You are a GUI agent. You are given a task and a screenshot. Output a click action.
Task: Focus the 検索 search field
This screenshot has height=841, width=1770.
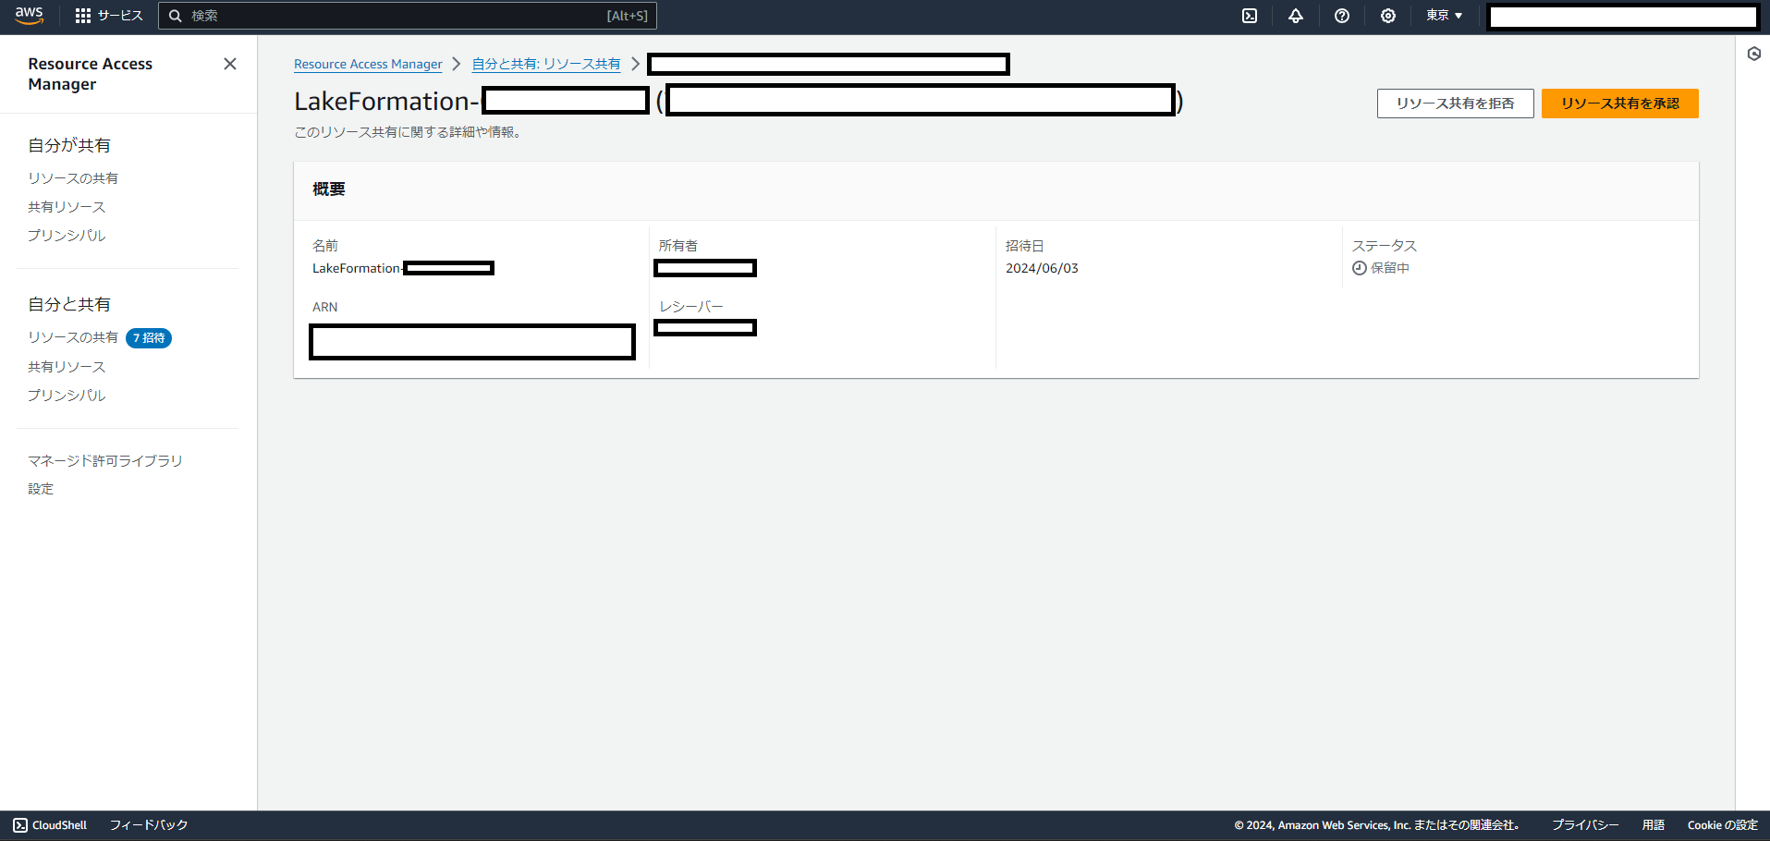tap(408, 16)
